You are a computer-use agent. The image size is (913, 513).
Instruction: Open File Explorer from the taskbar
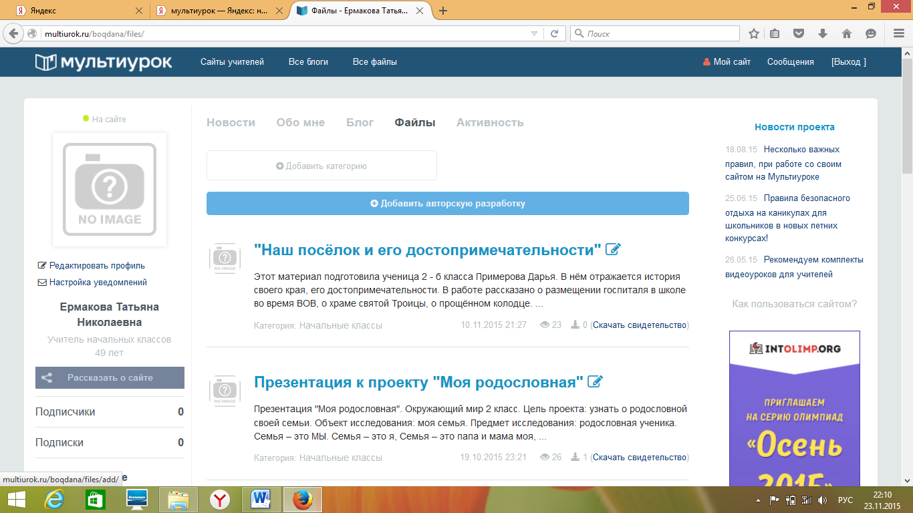[178, 500]
